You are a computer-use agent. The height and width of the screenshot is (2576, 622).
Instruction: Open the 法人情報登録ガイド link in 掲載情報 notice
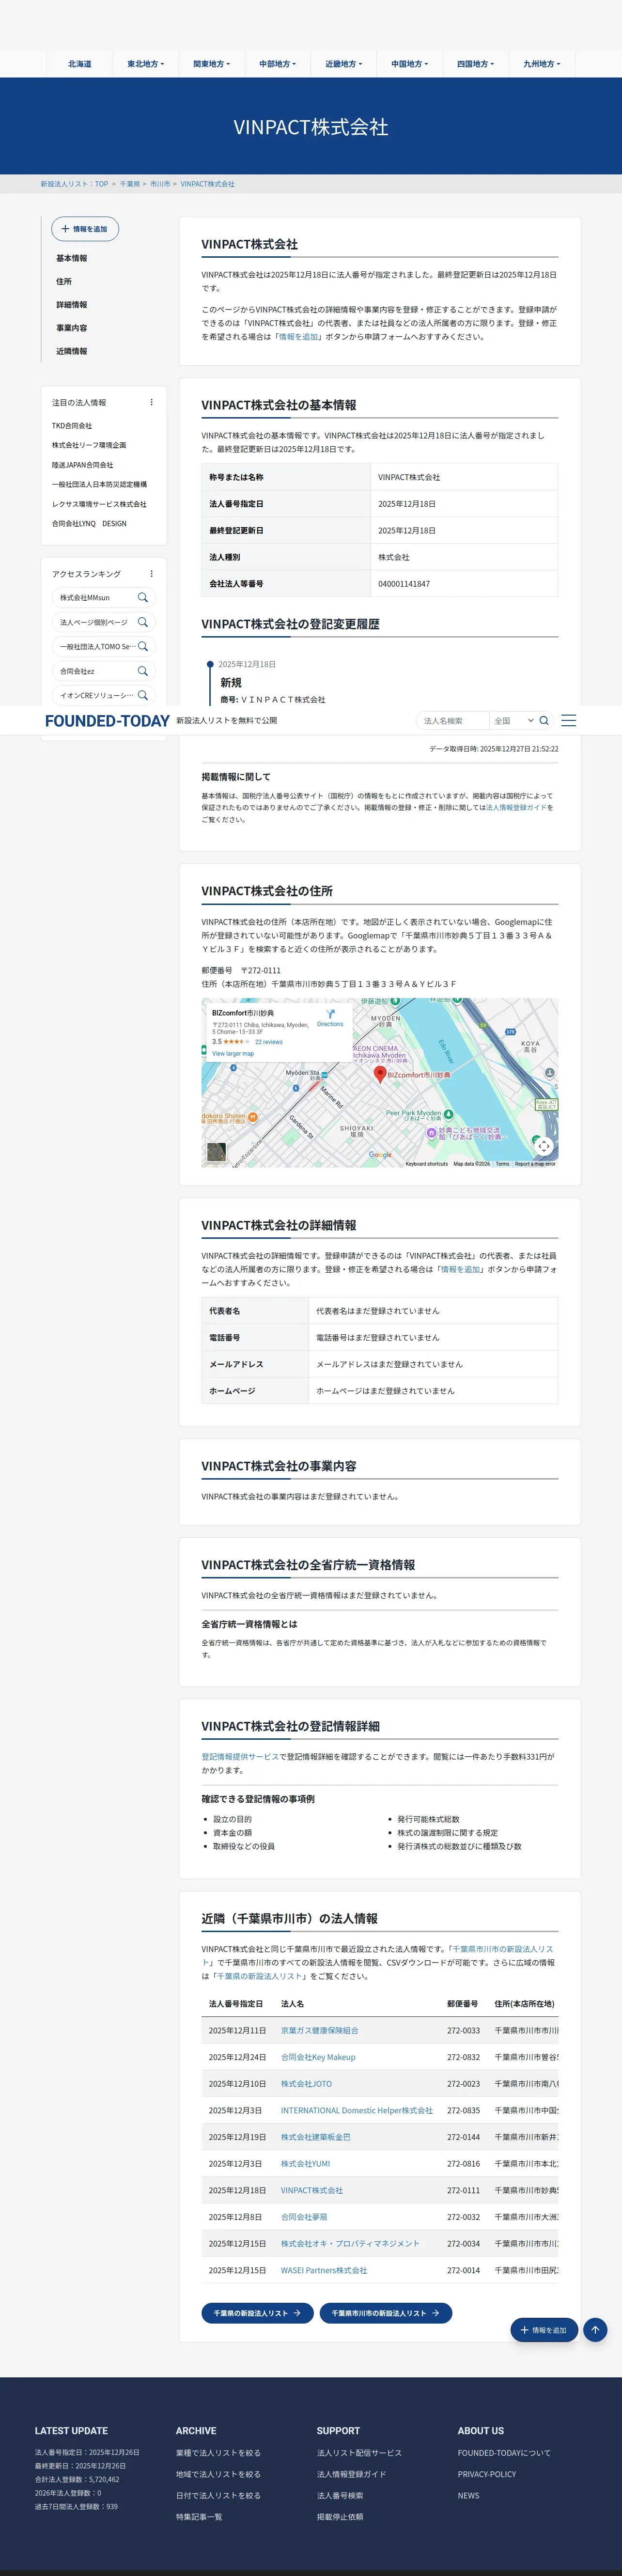click(x=516, y=807)
